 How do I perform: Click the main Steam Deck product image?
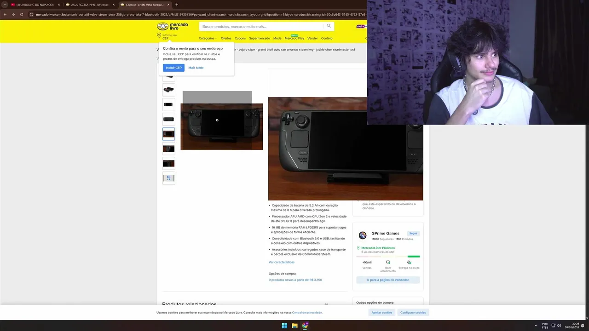[x=221, y=126]
